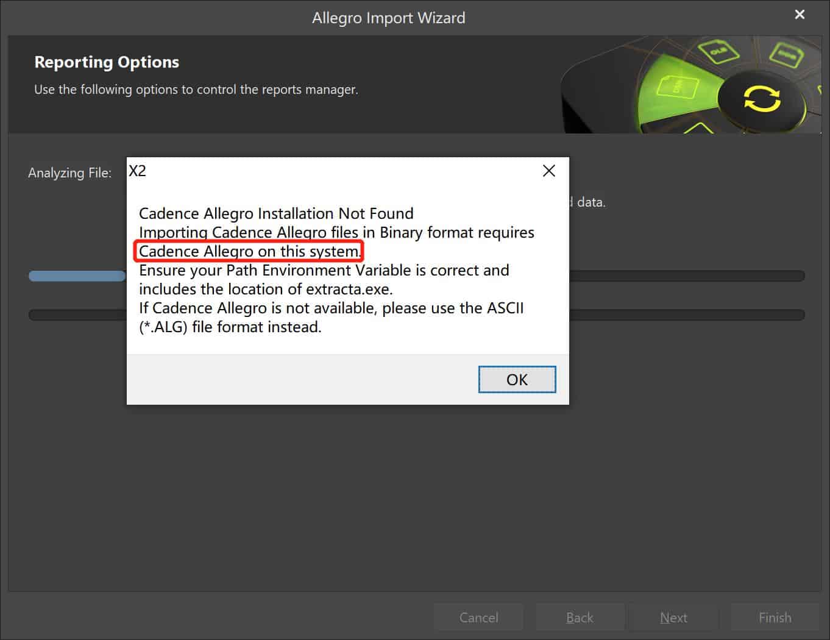Close the Allegro Import Wizard window
The image size is (830, 640).
pos(800,15)
